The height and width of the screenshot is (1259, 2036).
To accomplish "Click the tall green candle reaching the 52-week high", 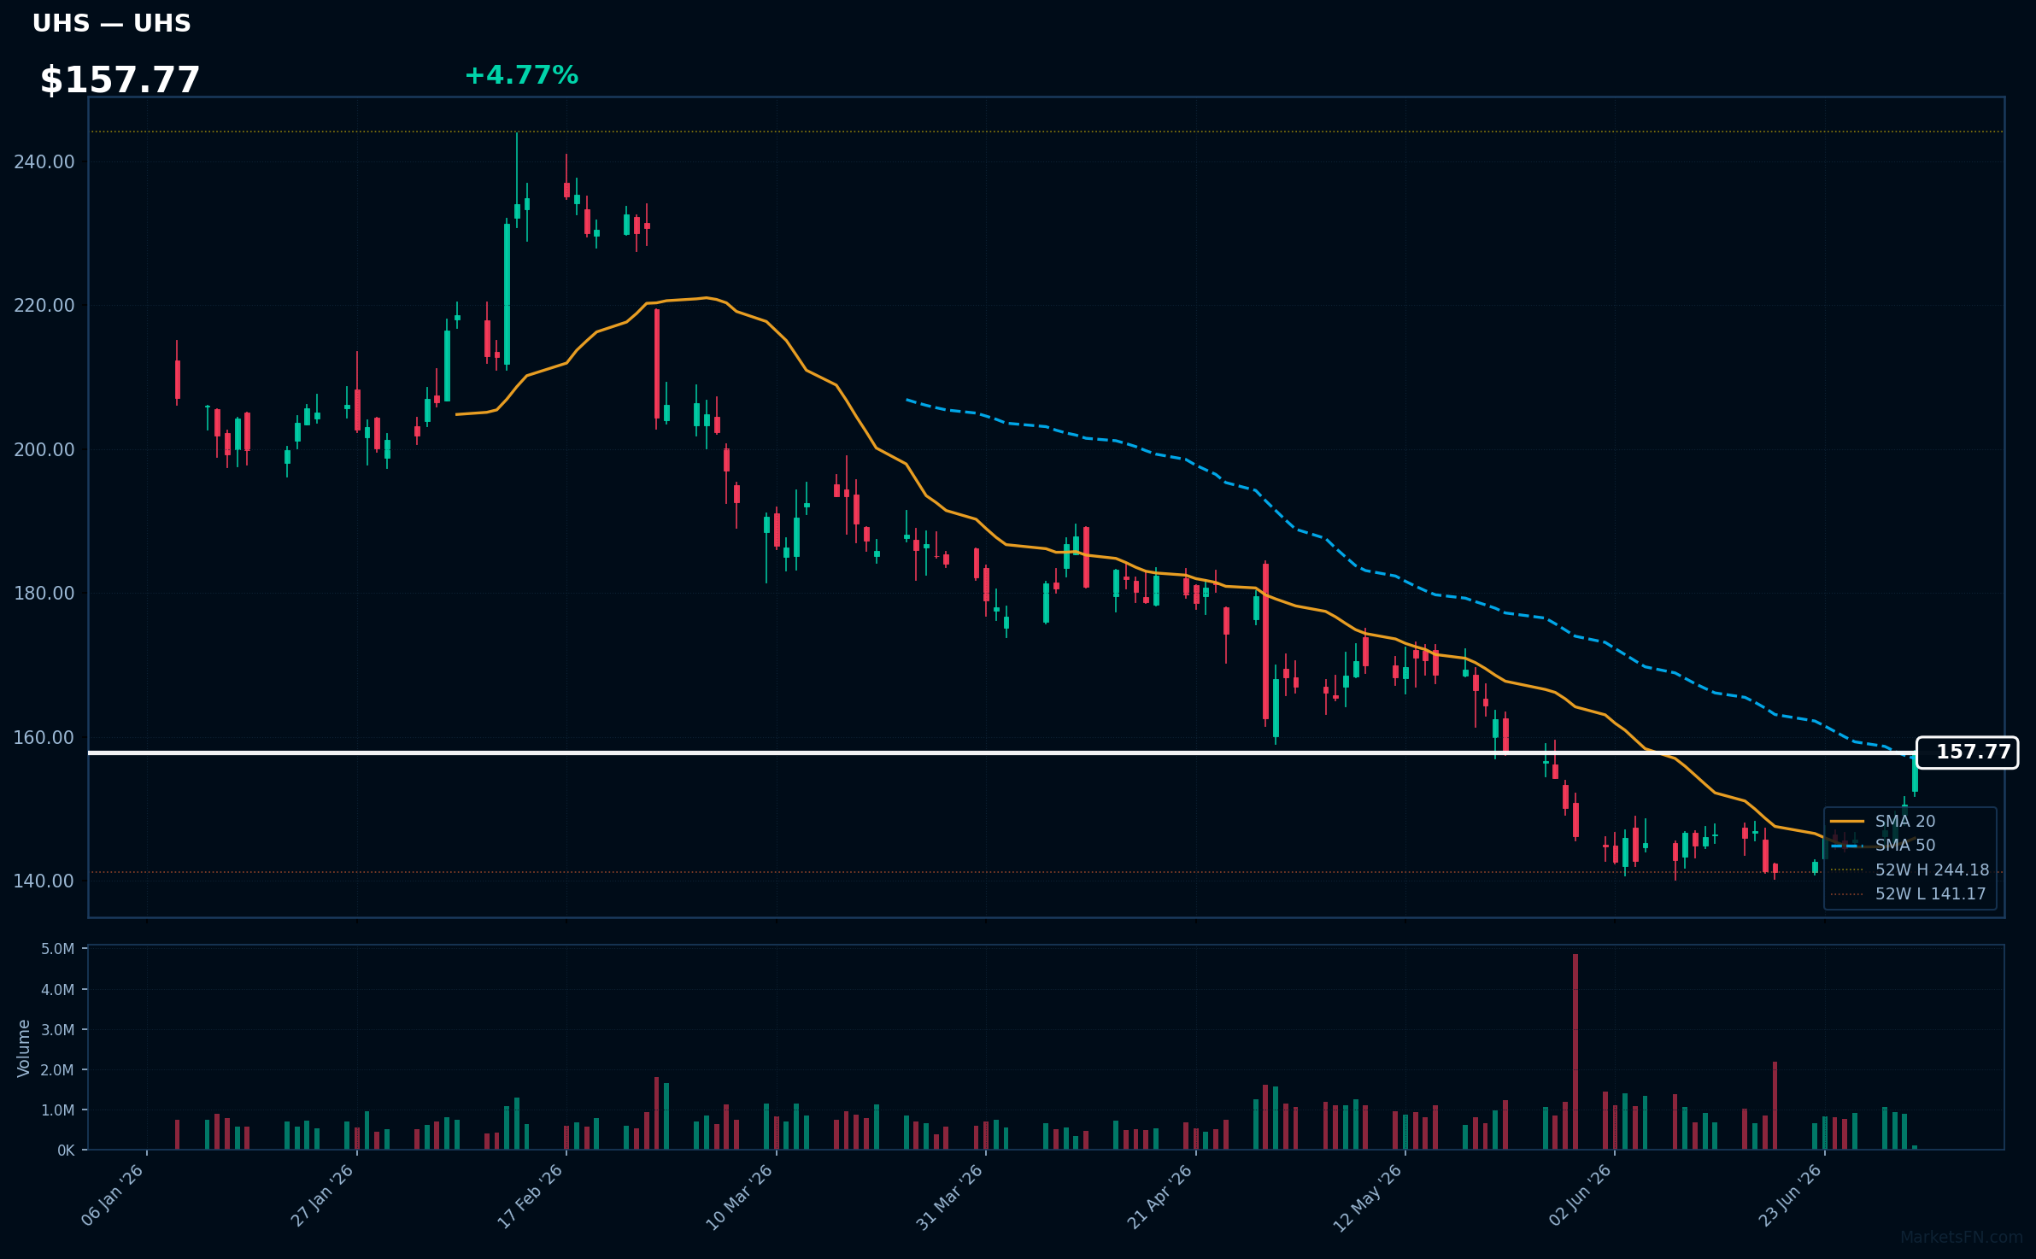I will click(x=517, y=180).
